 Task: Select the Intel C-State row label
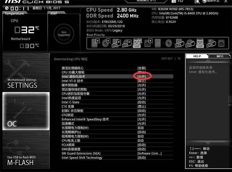(x=70, y=102)
